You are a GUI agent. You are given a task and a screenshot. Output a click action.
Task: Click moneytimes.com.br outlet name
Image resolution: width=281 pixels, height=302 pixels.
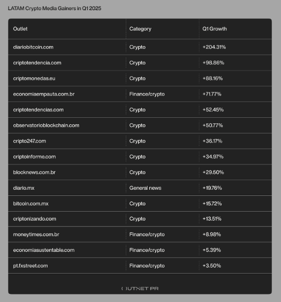[36, 234]
